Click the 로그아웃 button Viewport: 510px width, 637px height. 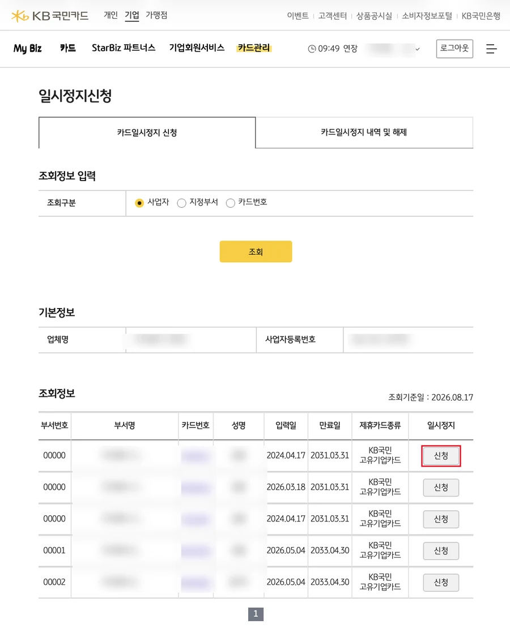(x=454, y=49)
